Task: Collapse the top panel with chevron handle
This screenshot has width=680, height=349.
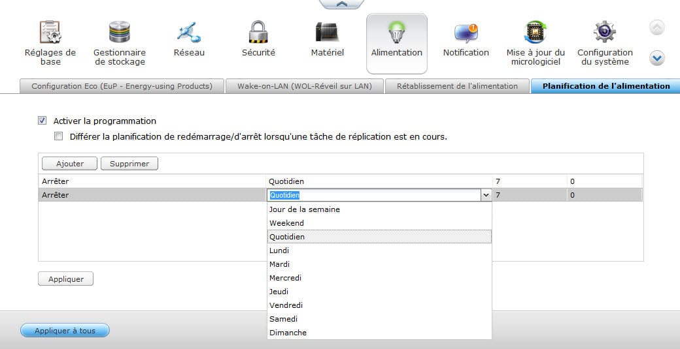Action: 342,4
